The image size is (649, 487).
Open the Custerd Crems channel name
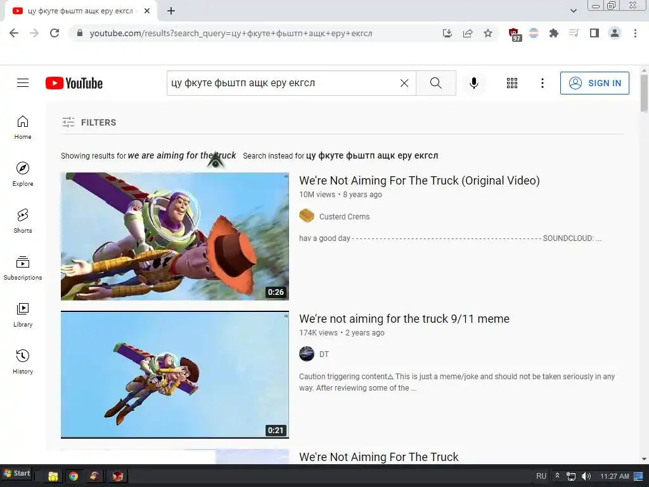[344, 217]
